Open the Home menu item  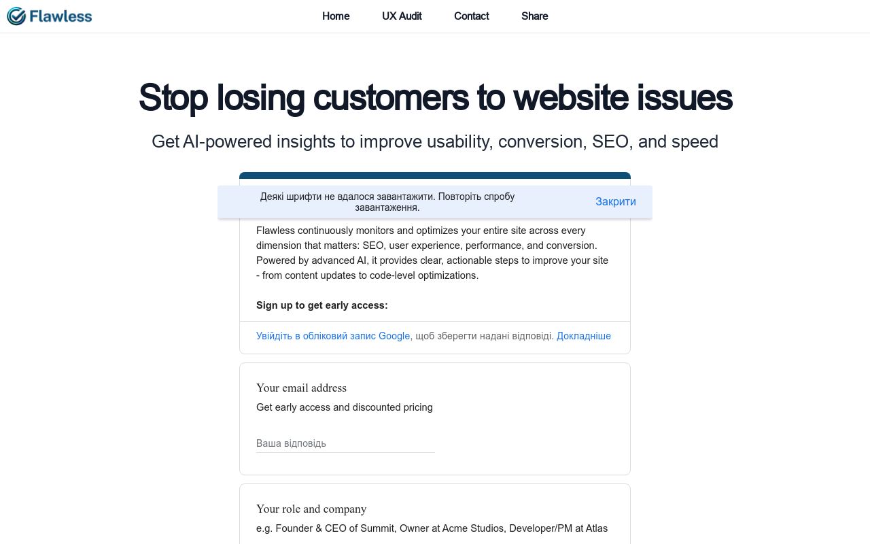[336, 16]
